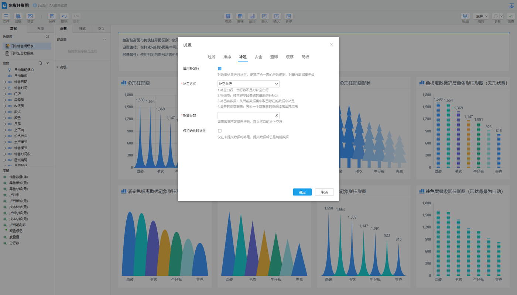This screenshot has height=295, width=517.
Task: Click the 撤销 (Undo) toolbar icon
Action: pyautogui.click(x=64, y=16)
